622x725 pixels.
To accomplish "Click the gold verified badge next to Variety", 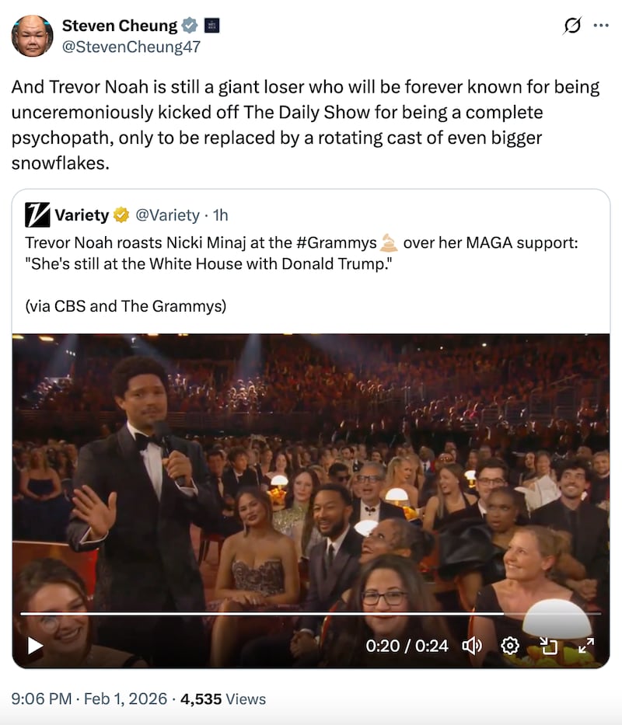I will coord(121,214).
